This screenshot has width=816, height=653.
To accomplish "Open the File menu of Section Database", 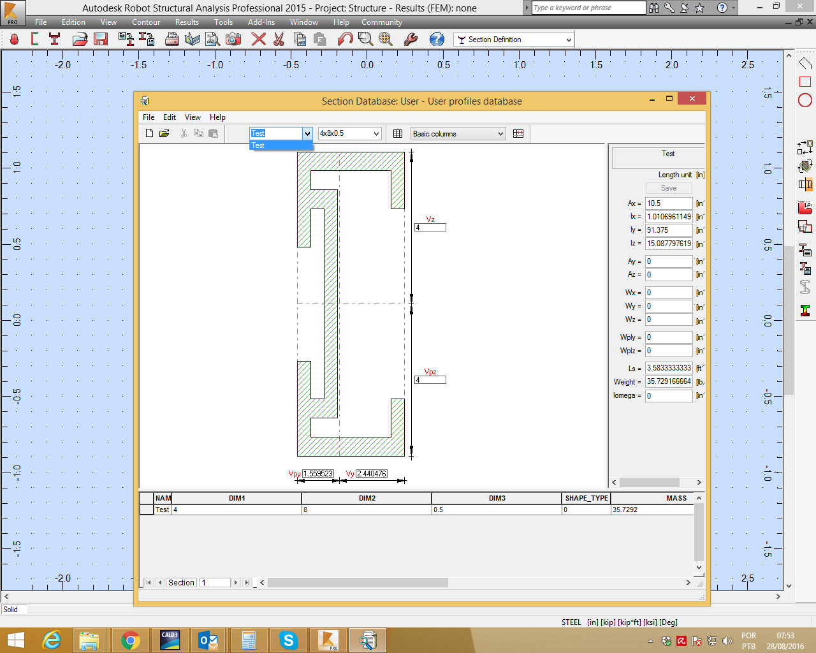I will pyautogui.click(x=148, y=117).
